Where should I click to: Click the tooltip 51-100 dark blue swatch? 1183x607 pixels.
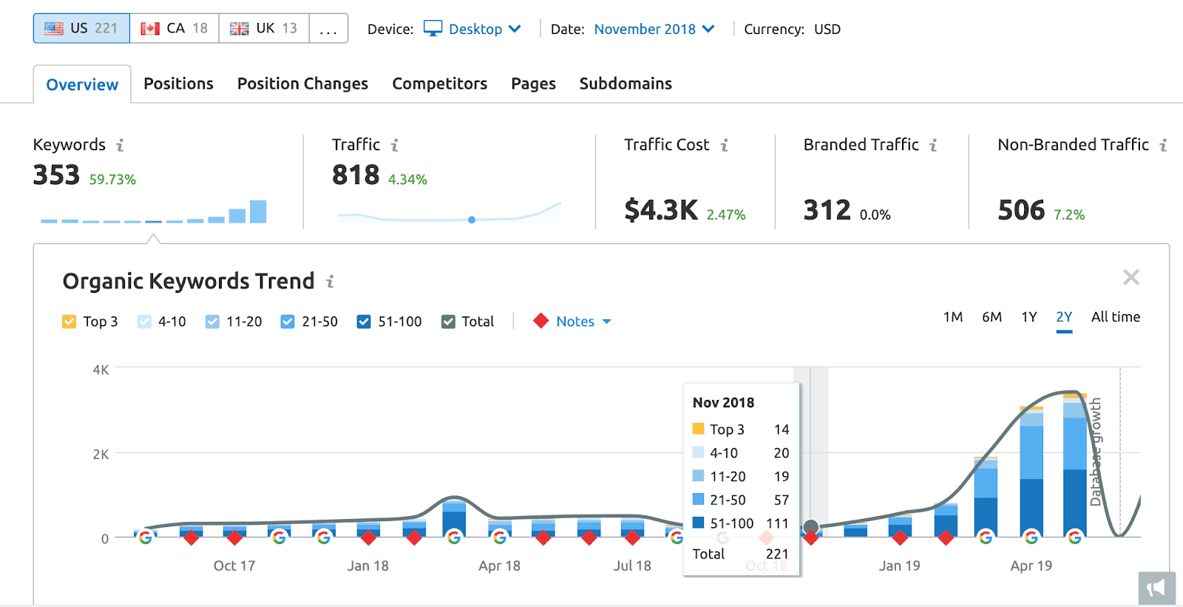pos(698,523)
